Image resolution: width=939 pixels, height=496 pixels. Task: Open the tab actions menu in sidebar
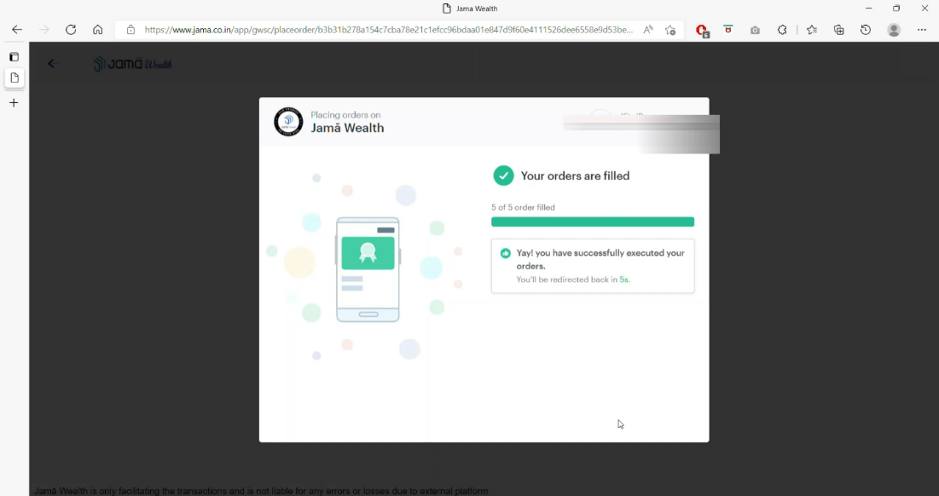pyautogui.click(x=14, y=57)
